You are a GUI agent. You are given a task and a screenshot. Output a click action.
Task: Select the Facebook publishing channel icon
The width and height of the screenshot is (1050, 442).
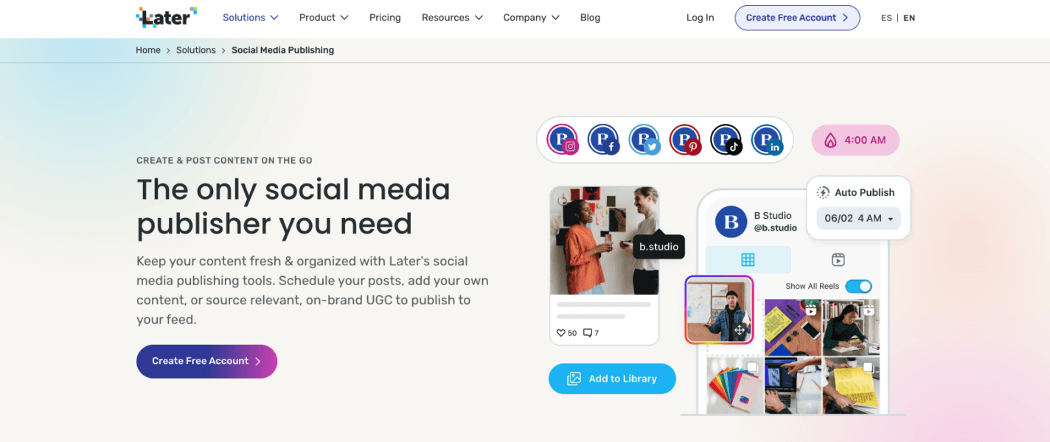pos(603,139)
